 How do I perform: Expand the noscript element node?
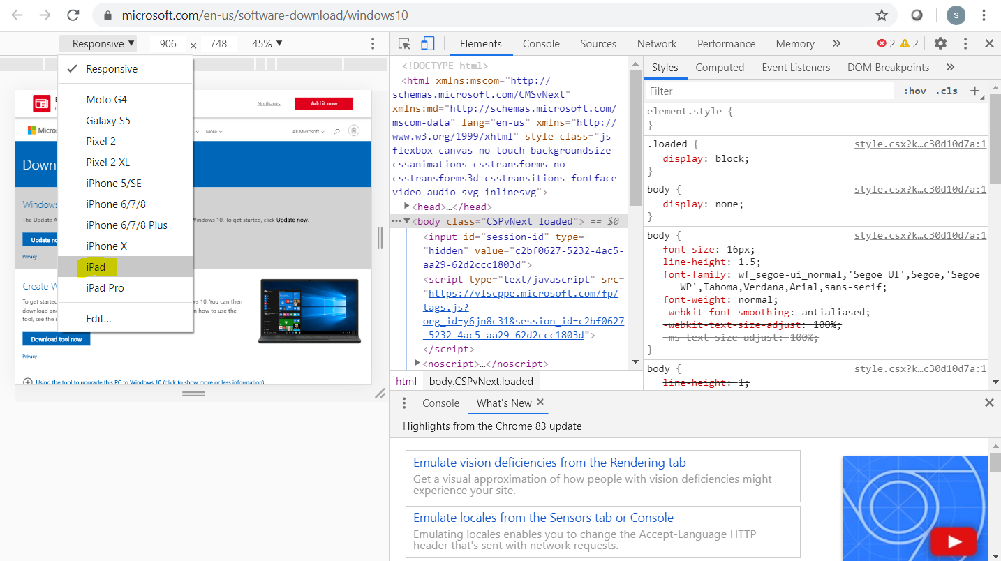coord(417,363)
